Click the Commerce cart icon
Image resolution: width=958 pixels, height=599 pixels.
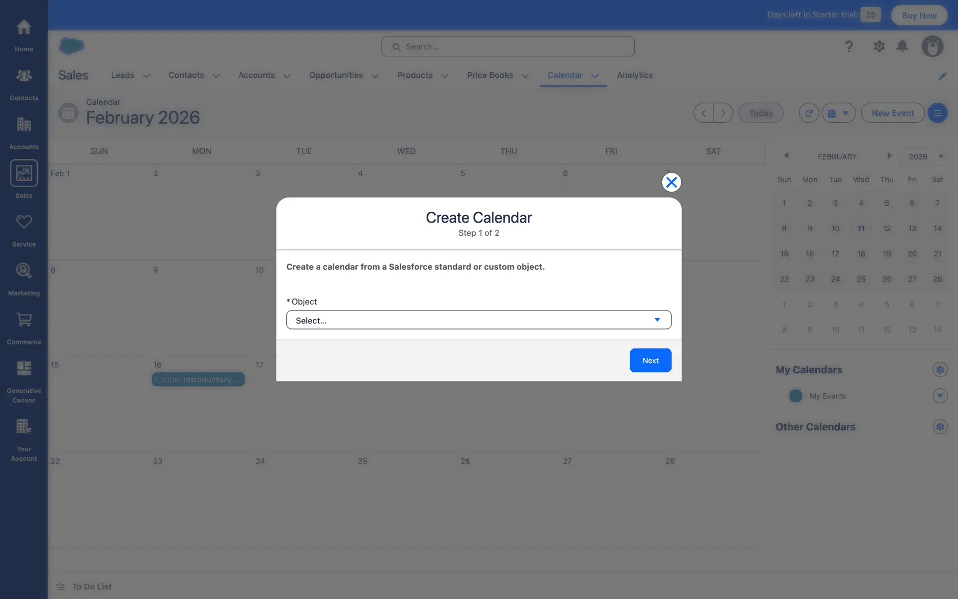click(x=23, y=320)
